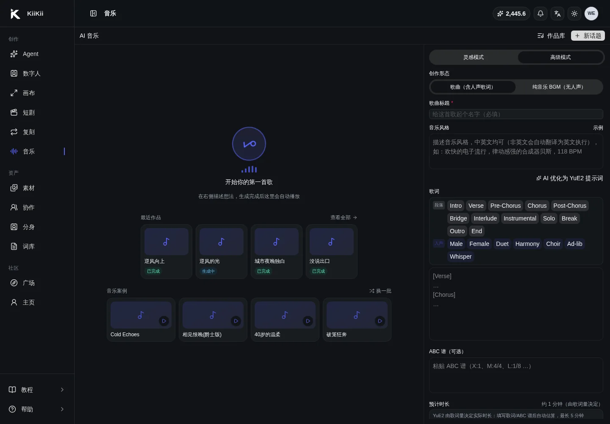Open 分身 in the sidebar
The height and width of the screenshot is (424, 610).
(37, 227)
